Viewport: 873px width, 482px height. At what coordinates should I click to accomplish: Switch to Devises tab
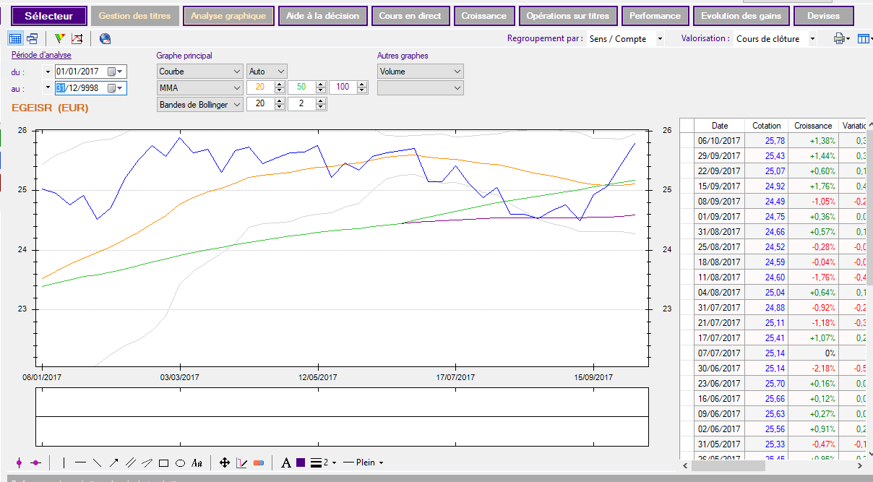(x=823, y=16)
